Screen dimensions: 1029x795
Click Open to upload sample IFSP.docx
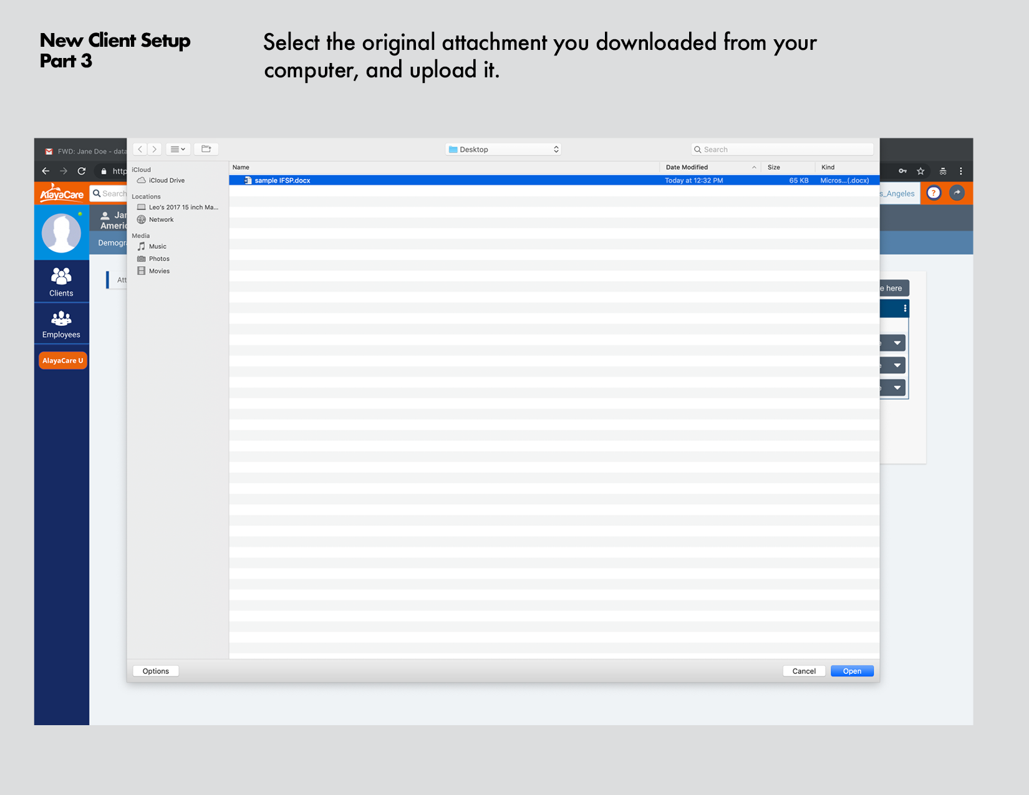click(852, 670)
